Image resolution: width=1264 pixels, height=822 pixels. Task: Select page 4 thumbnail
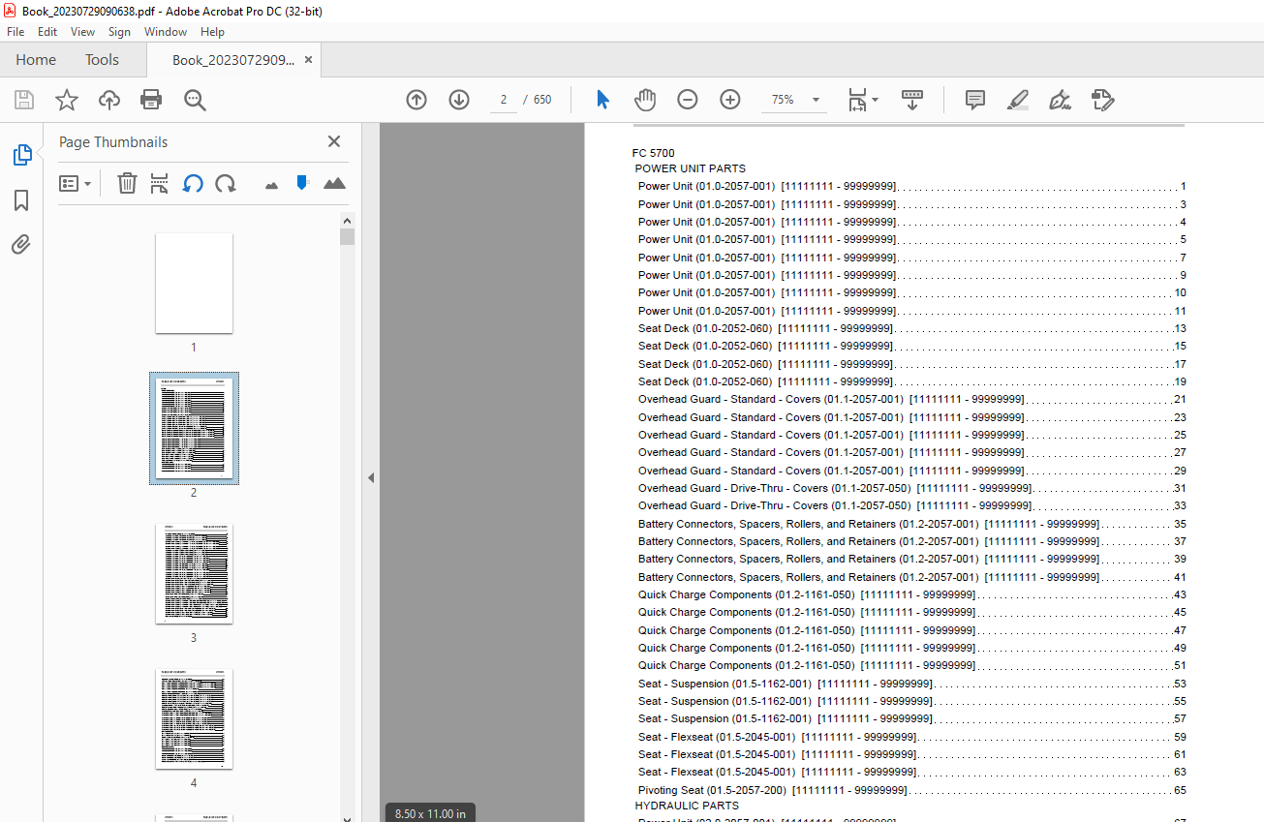(194, 718)
